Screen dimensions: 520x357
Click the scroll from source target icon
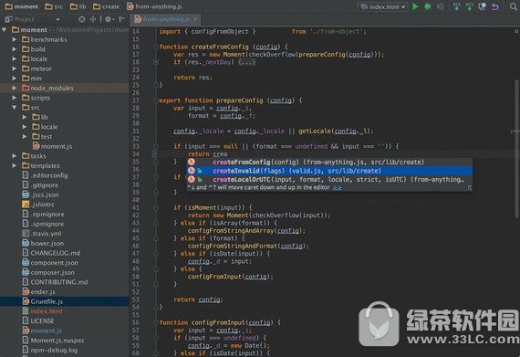[82, 19]
